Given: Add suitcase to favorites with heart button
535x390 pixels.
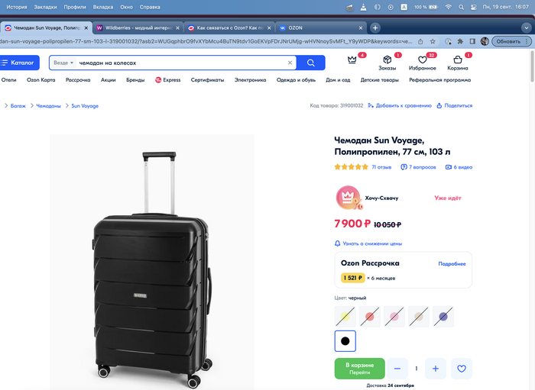Looking at the screenshot, I should tap(462, 369).
